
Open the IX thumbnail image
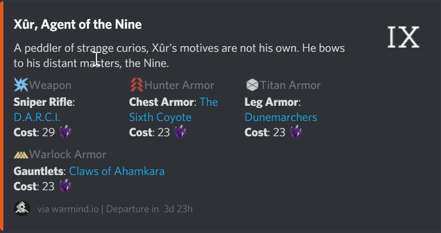pyautogui.click(x=404, y=37)
